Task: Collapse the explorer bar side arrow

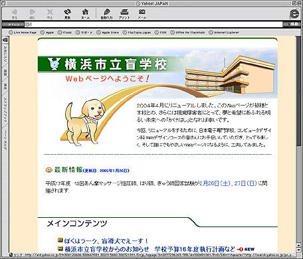Action: coord(5,40)
